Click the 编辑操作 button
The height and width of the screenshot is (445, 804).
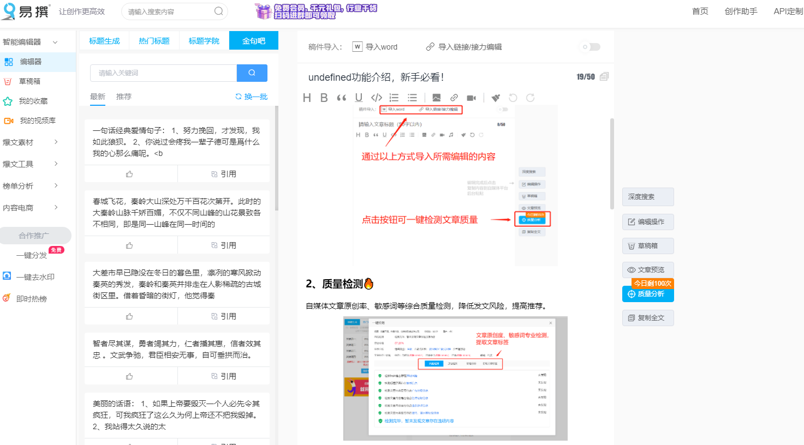pos(648,222)
